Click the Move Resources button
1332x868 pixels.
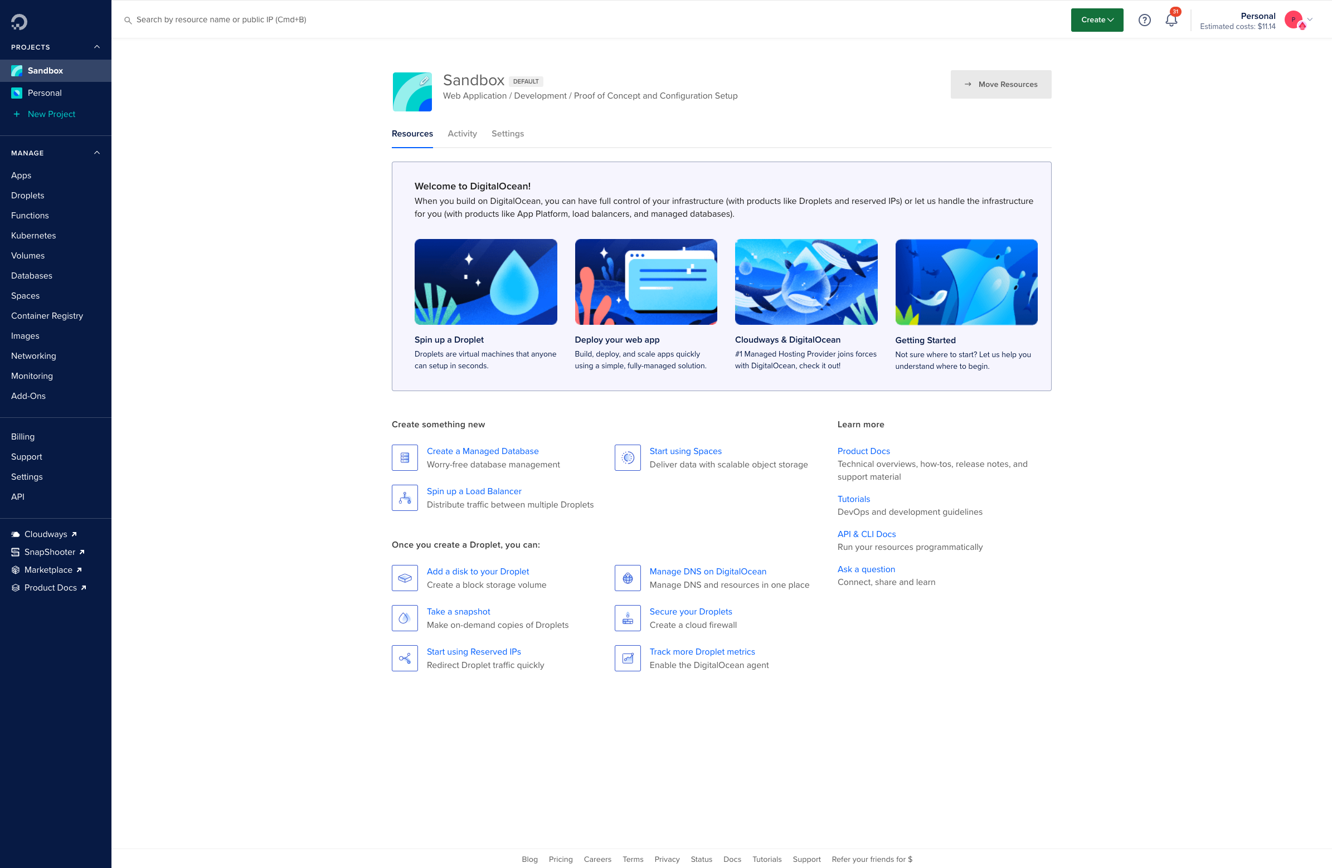1001,85
